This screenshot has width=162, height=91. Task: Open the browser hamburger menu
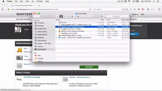(159, 9)
